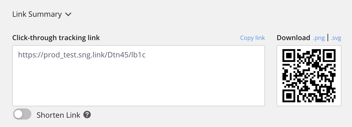
Task: Download the QR code as .svg
Action: coord(336,38)
